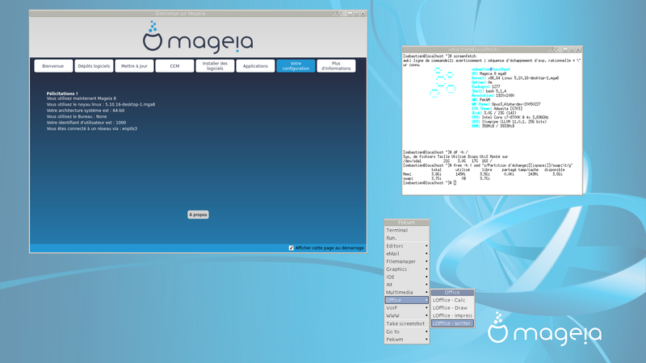Click the Pekwm menu title header
Viewport: 646px width, 363px height.
[x=407, y=223]
